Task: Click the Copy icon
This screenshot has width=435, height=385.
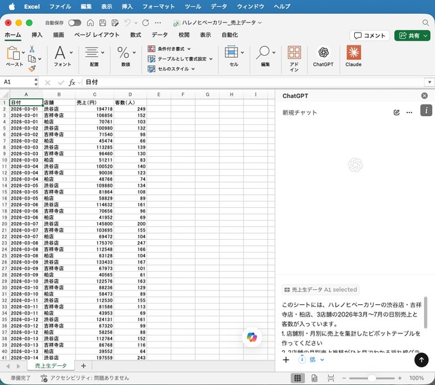Action: [x=32, y=59]
